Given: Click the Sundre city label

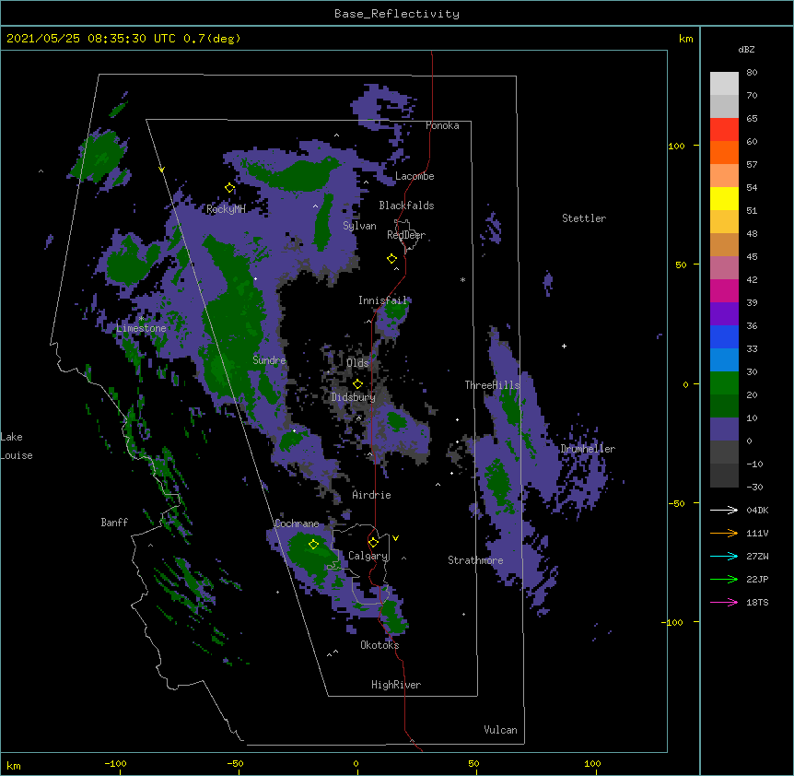Looking at the screenshot, I should [x=269, y=360].
